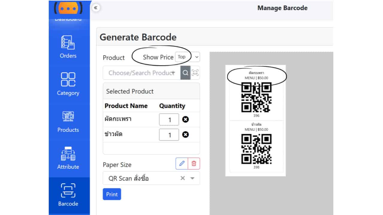
Task: Remove ข้าวผัด from selected products
Action: [x=186, y=135]
